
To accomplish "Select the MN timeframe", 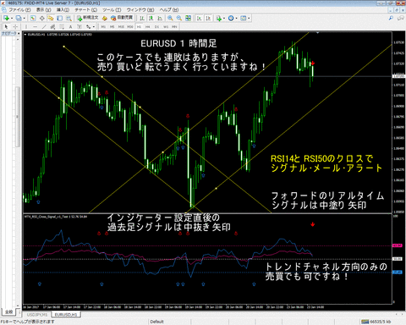I will click(174, 27).
